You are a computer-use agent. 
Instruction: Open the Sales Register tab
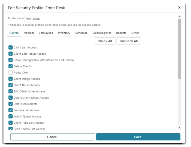pos(102,33)
